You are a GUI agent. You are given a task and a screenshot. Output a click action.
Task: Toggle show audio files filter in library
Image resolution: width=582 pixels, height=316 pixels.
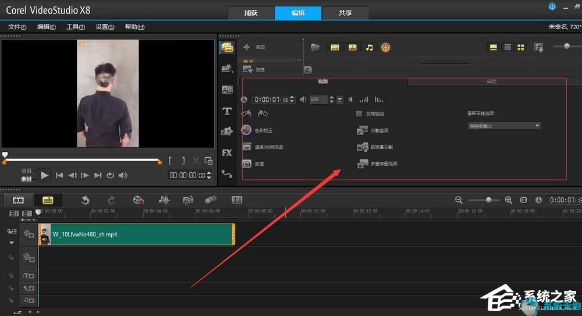(x=370, y=48)
